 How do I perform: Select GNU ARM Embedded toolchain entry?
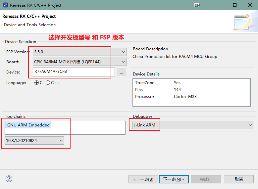click(28, 125)
